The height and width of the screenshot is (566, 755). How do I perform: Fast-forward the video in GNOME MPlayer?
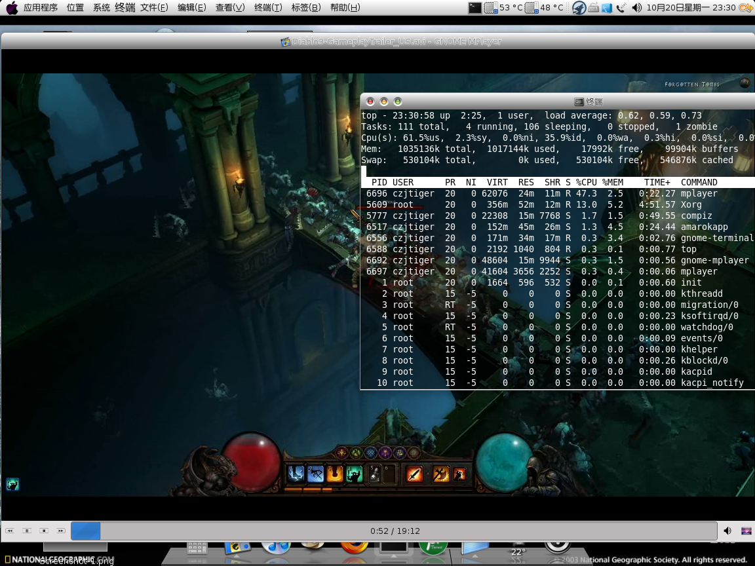click(x=61, y=531)
